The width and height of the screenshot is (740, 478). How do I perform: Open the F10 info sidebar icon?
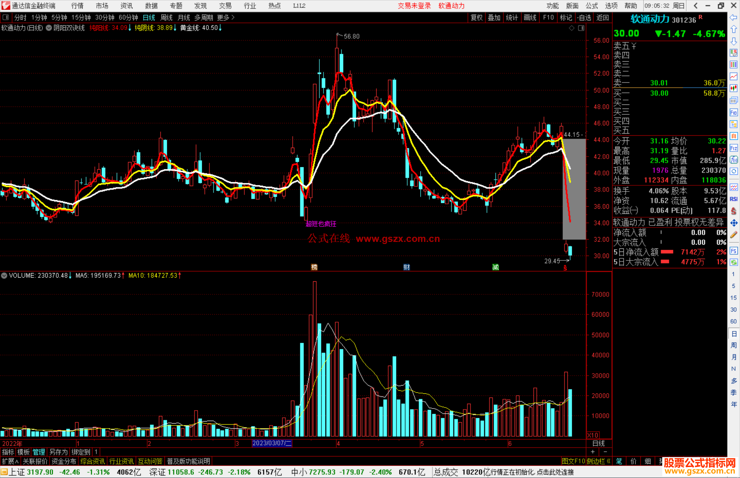733,112
